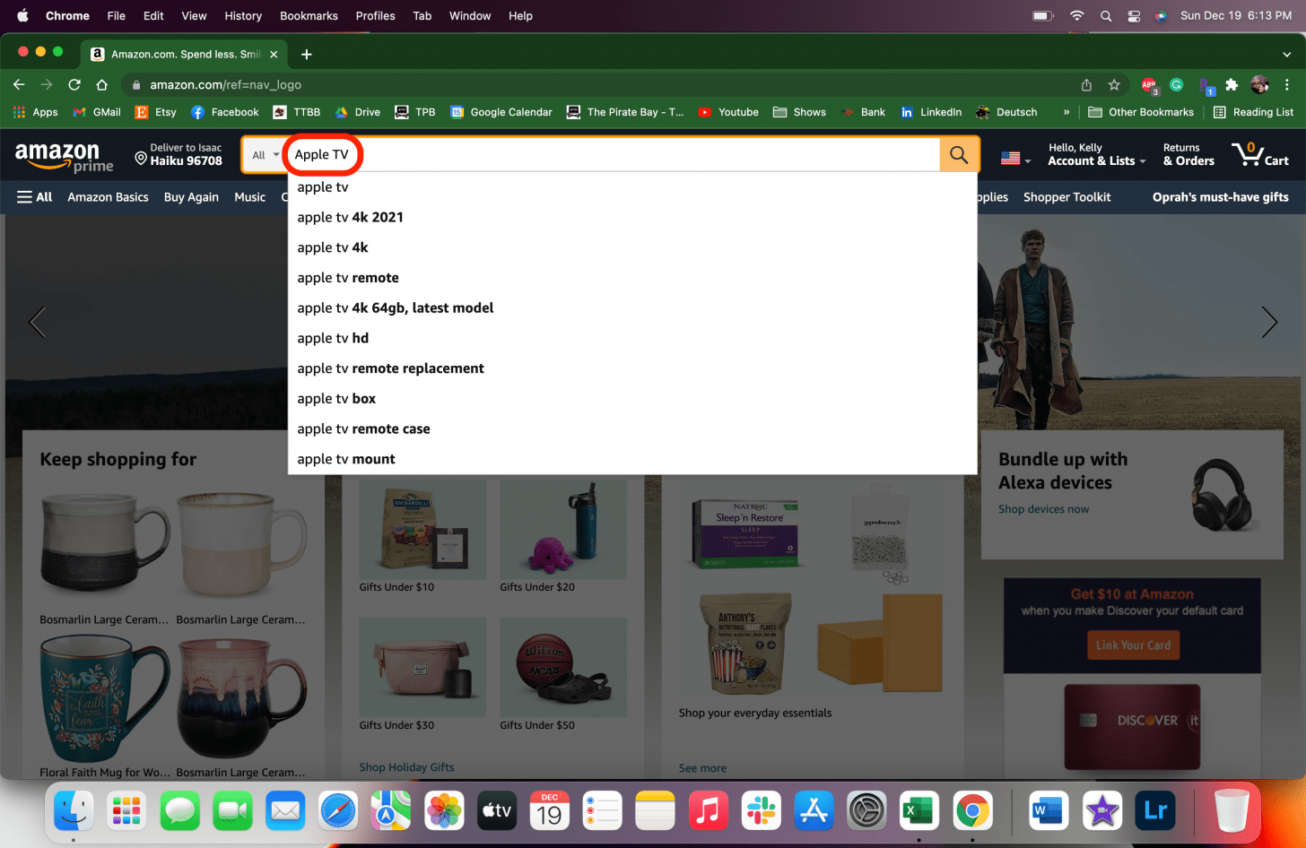Open a new tab with the plus icon
This screenshot has width=1306, height=848.
[307, 55]
